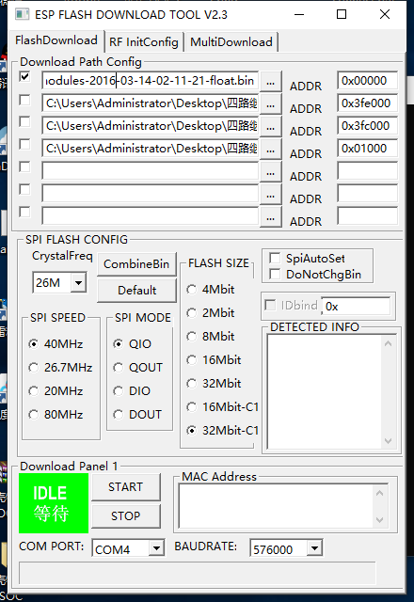Enable the SpiAutoSet checkbox
Image resolution: width=414 pixels, height=602 pixels.
coord(275,258)
